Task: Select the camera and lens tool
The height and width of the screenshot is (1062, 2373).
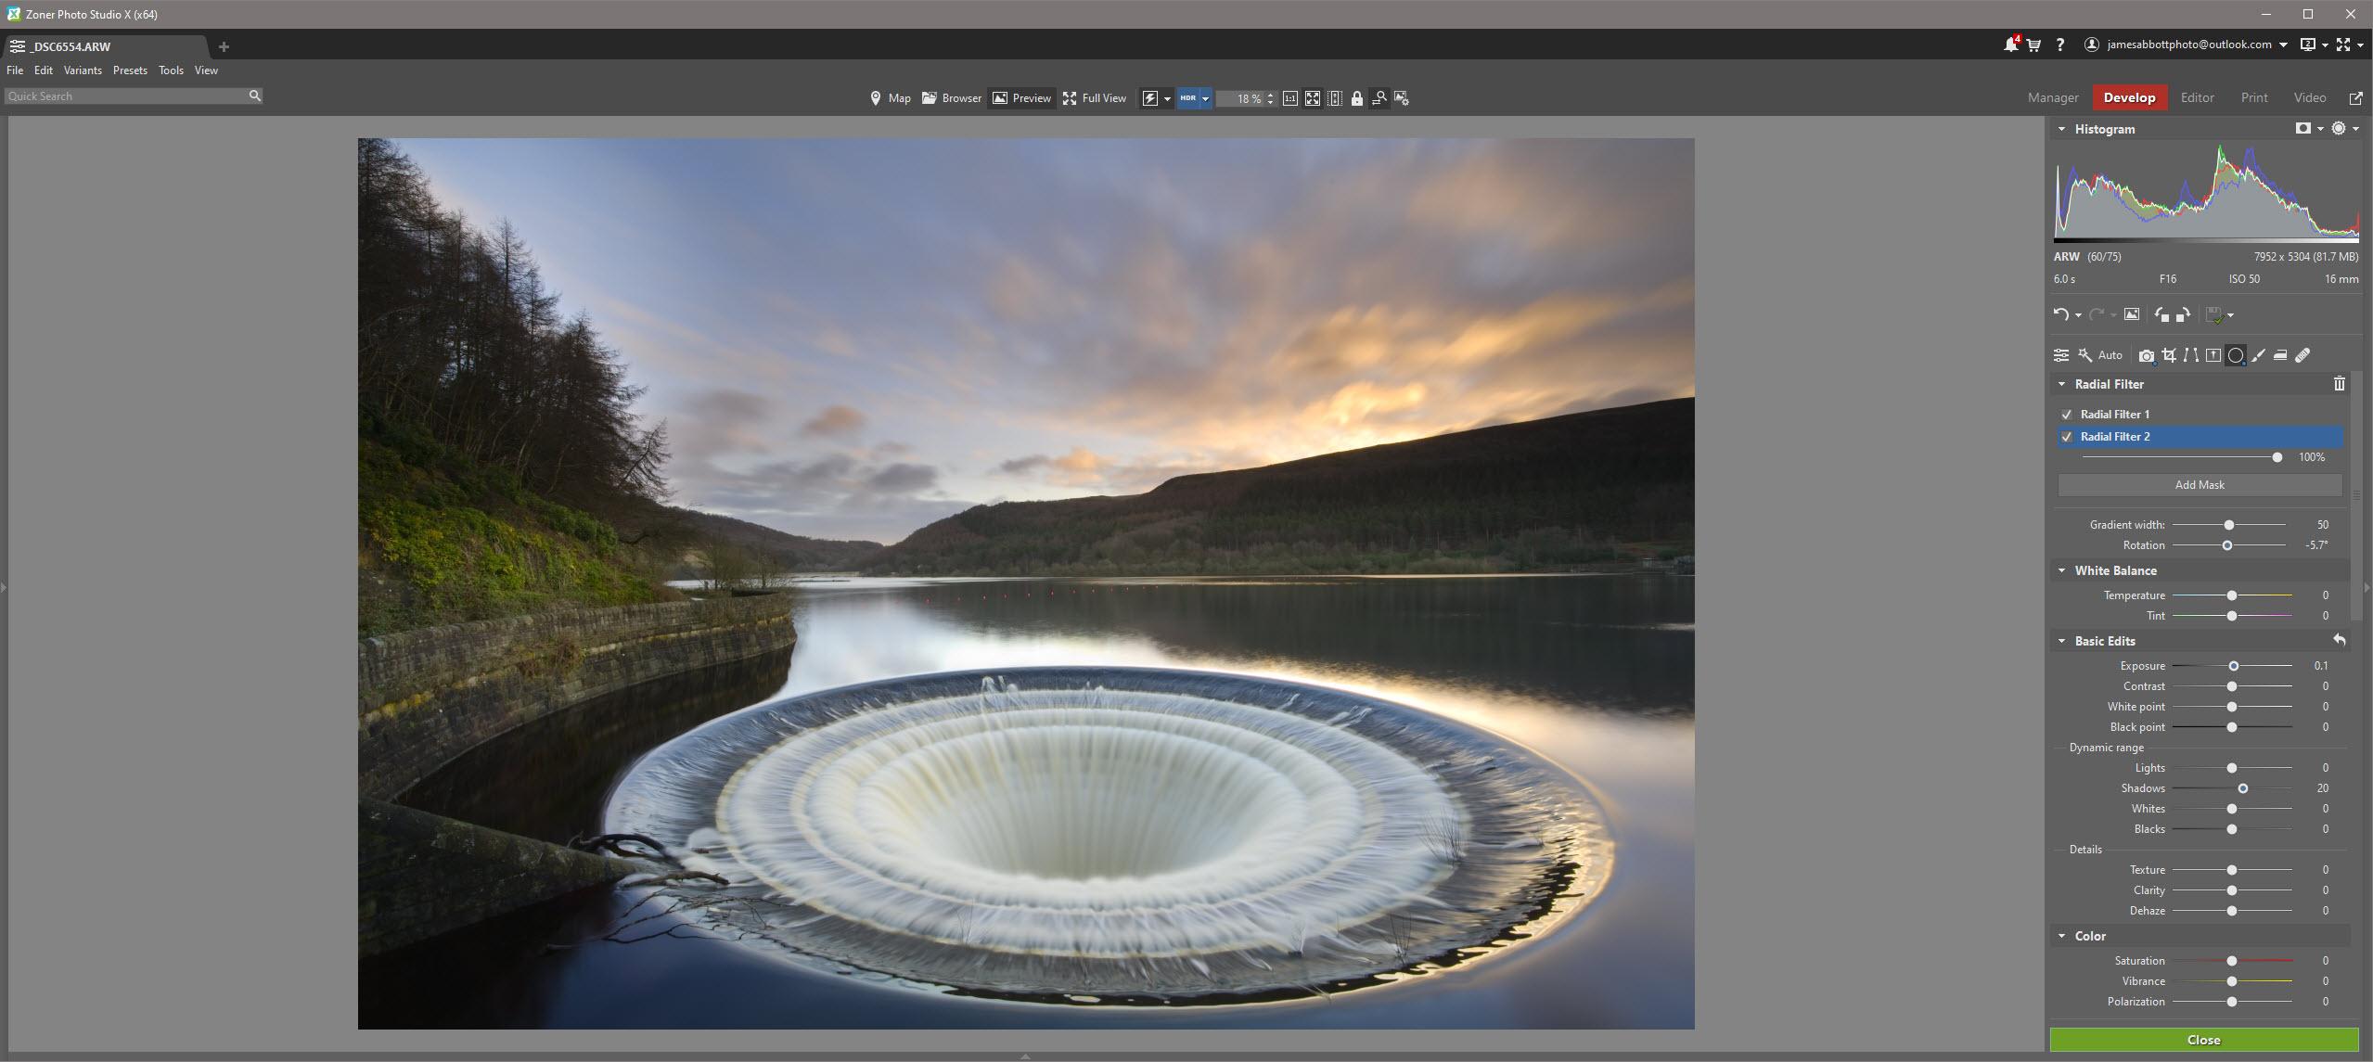Action: [2146, 355]
